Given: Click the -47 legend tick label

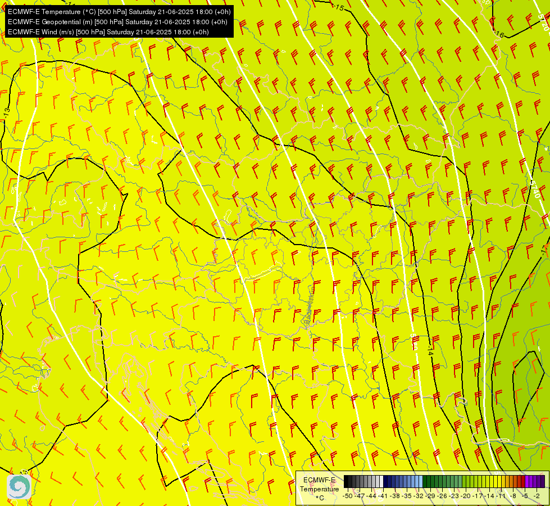Looking at the screenshot, I should tap(360, 496).
